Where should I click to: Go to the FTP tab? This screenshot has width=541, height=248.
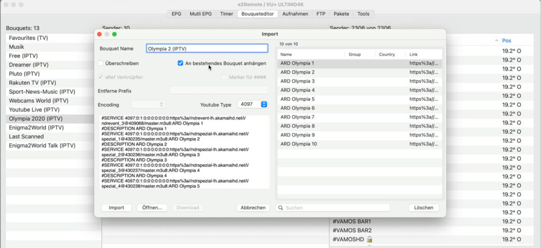click(x=321, y=14)
